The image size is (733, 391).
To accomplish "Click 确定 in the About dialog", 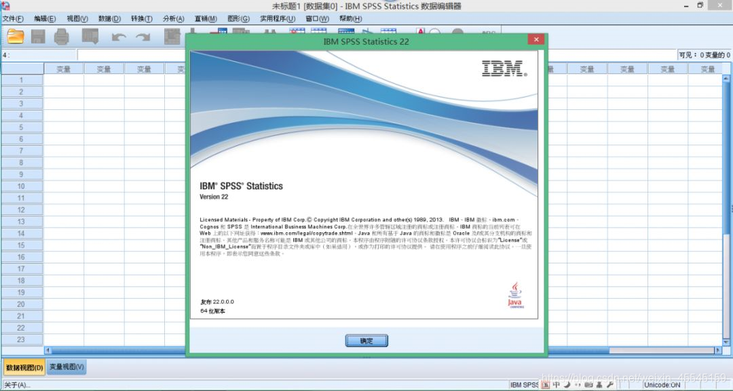I will coord(366,341).
